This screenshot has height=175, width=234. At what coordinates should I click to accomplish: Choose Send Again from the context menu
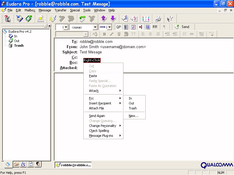(x=104, y=116)
